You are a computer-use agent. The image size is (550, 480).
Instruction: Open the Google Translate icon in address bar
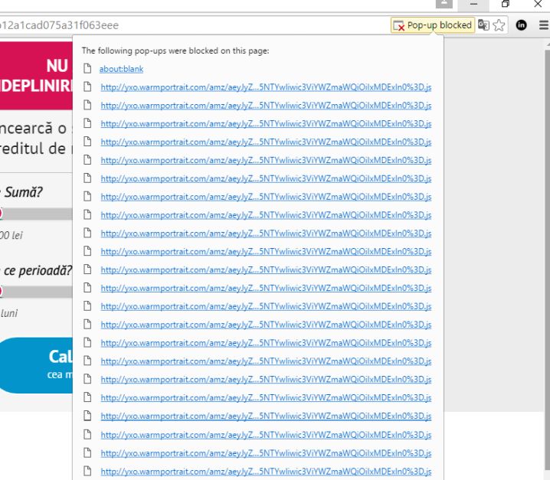tap(483, 25)
